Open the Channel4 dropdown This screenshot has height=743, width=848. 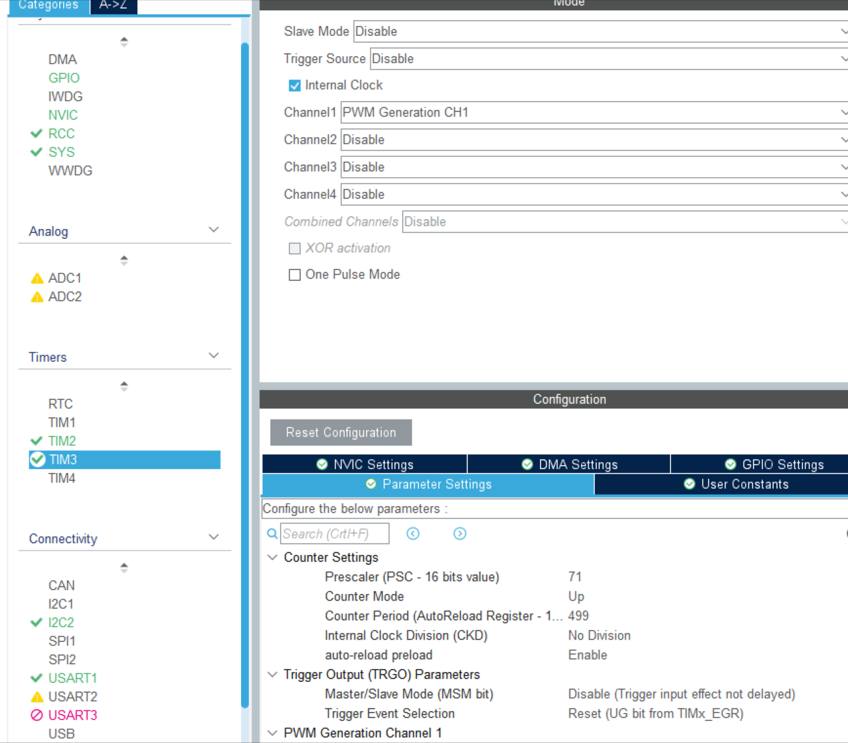point(595,195)
